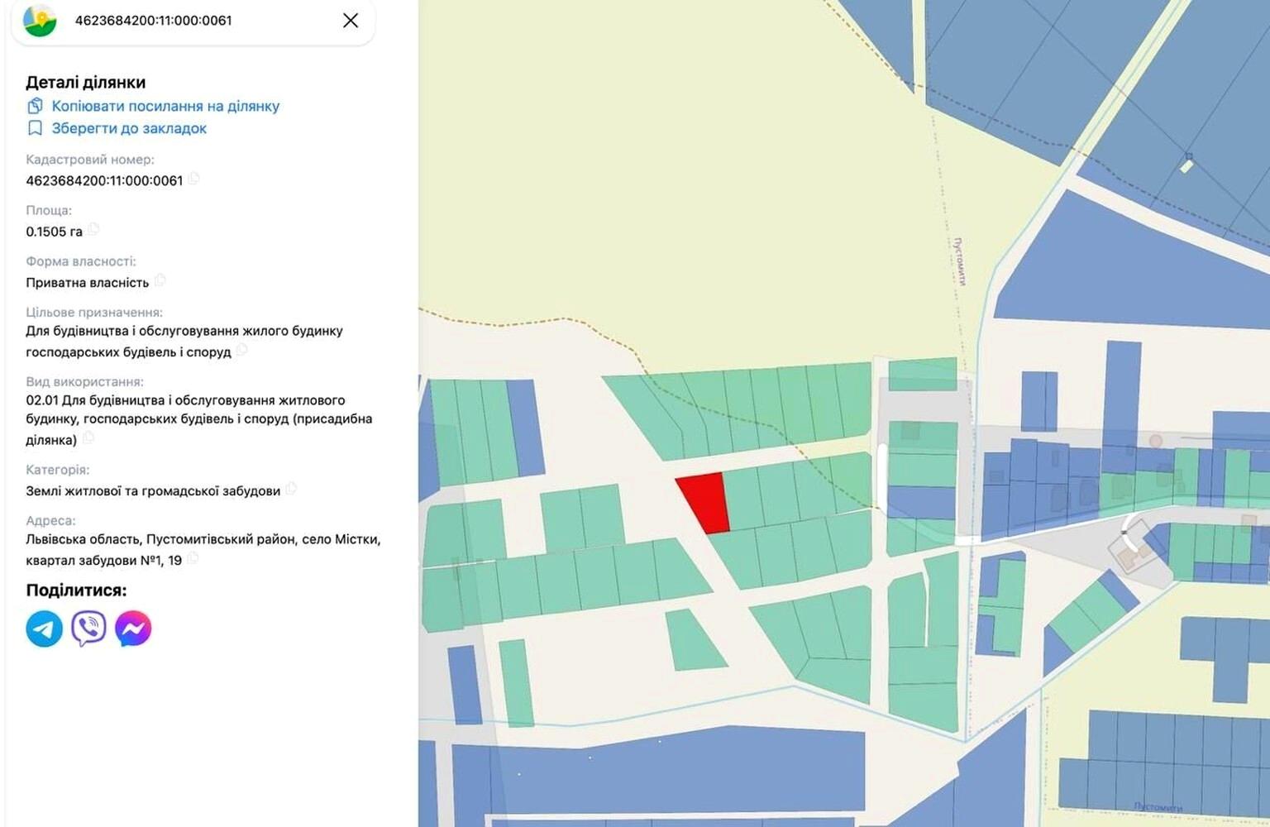Copy the area value 0.1505 га
Image resolution: width=1270 pixels, height=827 pixels.
(93, 229)
